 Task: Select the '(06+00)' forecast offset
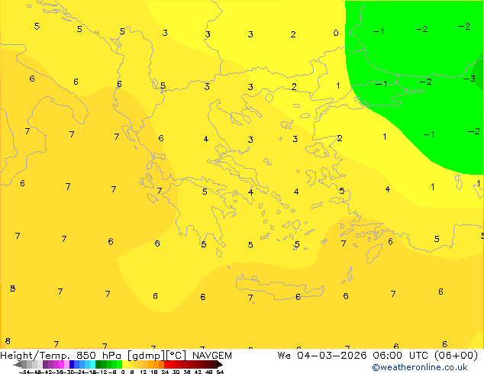(x=456, y=356)
